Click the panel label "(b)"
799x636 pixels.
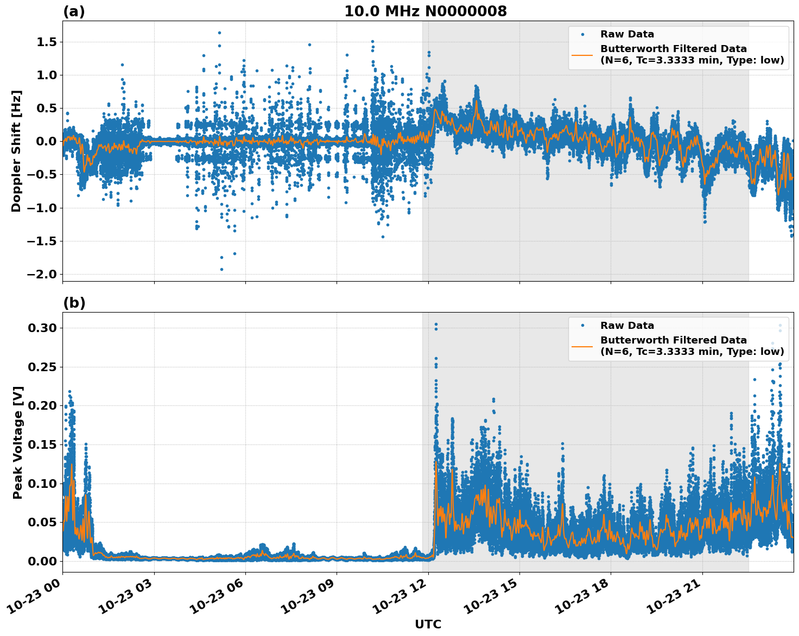[74, 303]
